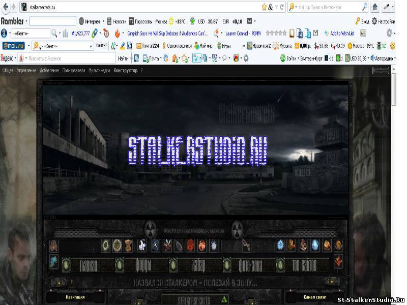Viewport: 407px width, 305px height.
Task: Open the Мультимедиа menu
Action: tap(99, 70)
